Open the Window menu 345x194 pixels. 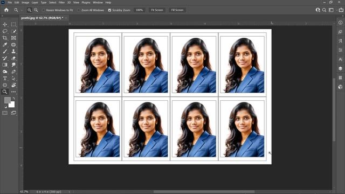pos(98,3)
